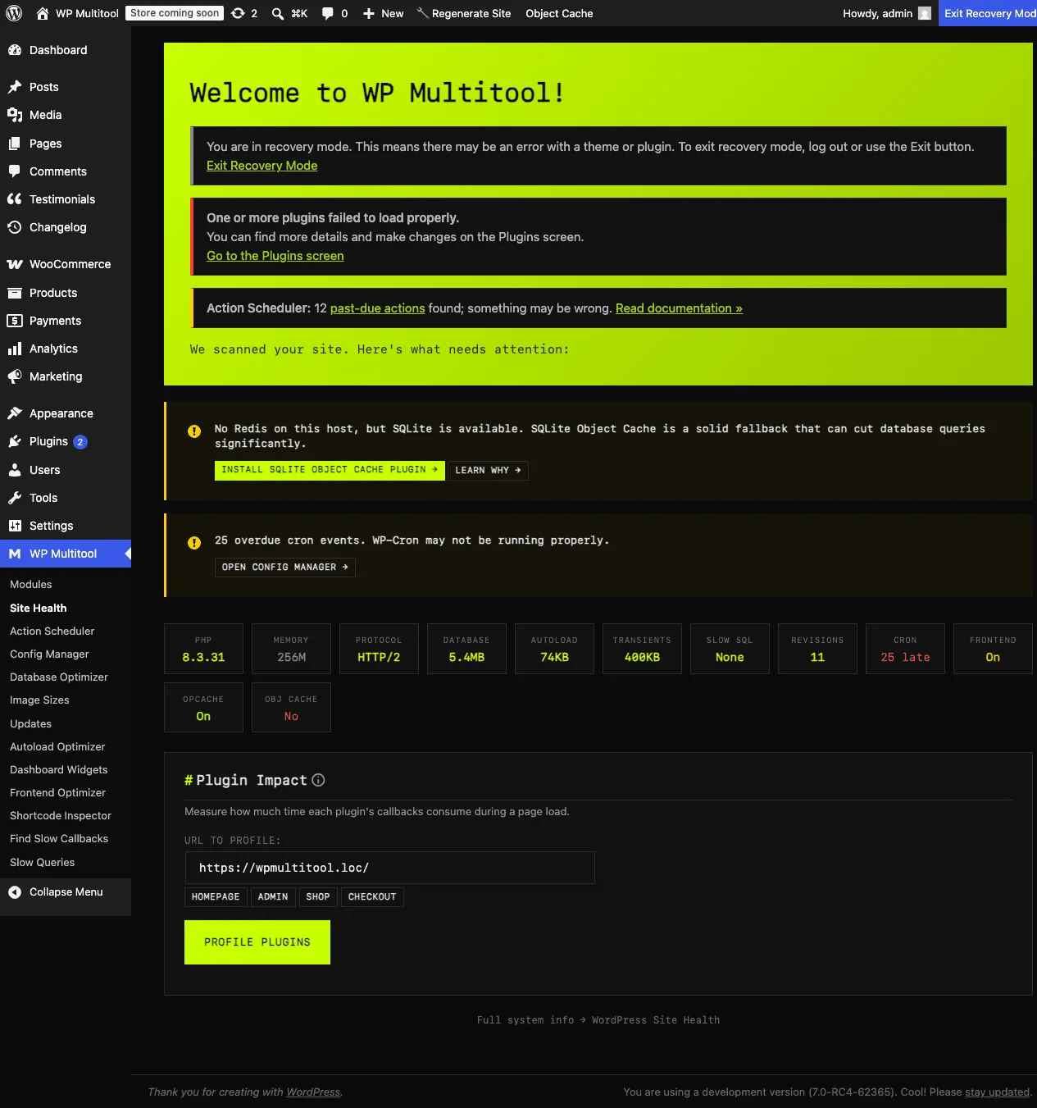Click the Appearance brush icon
The width and height of the screenshot is (1037, 1108).
click(15, 413)
